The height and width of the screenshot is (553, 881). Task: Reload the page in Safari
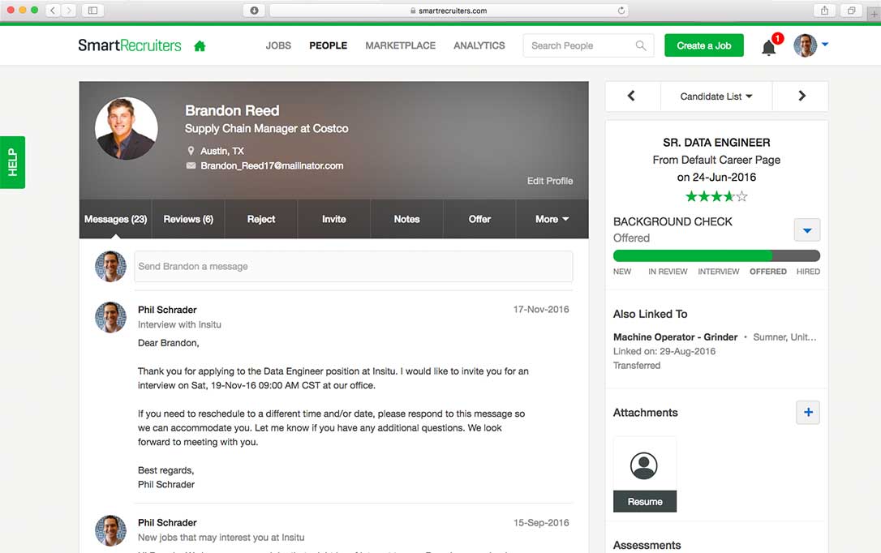621,10
